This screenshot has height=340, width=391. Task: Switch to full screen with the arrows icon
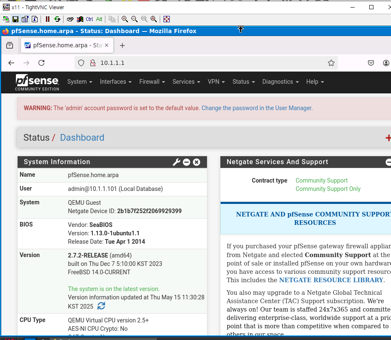[166, 19]
